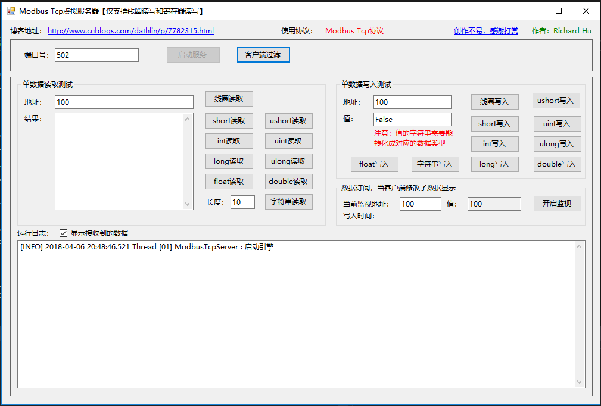Click the disabled 启动服务 button
601x406 pixels.
click(x=193, y=55)
